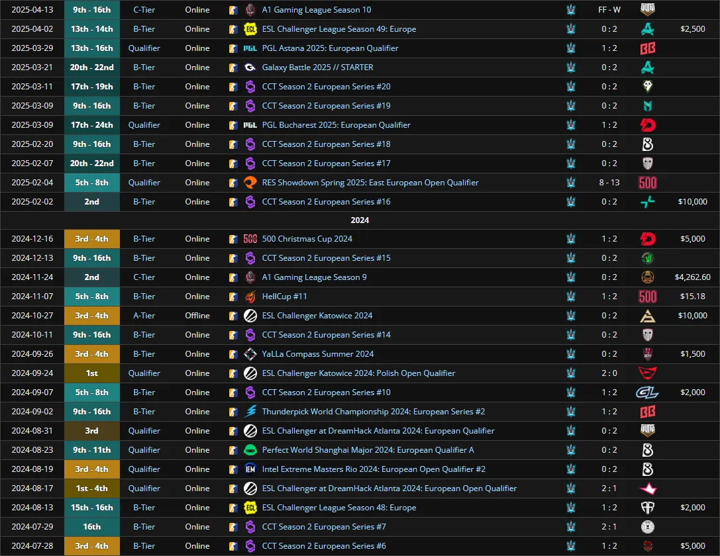Click Perfect World Shanghai Major green logo

pyautogui.click(x=250, y=450)
